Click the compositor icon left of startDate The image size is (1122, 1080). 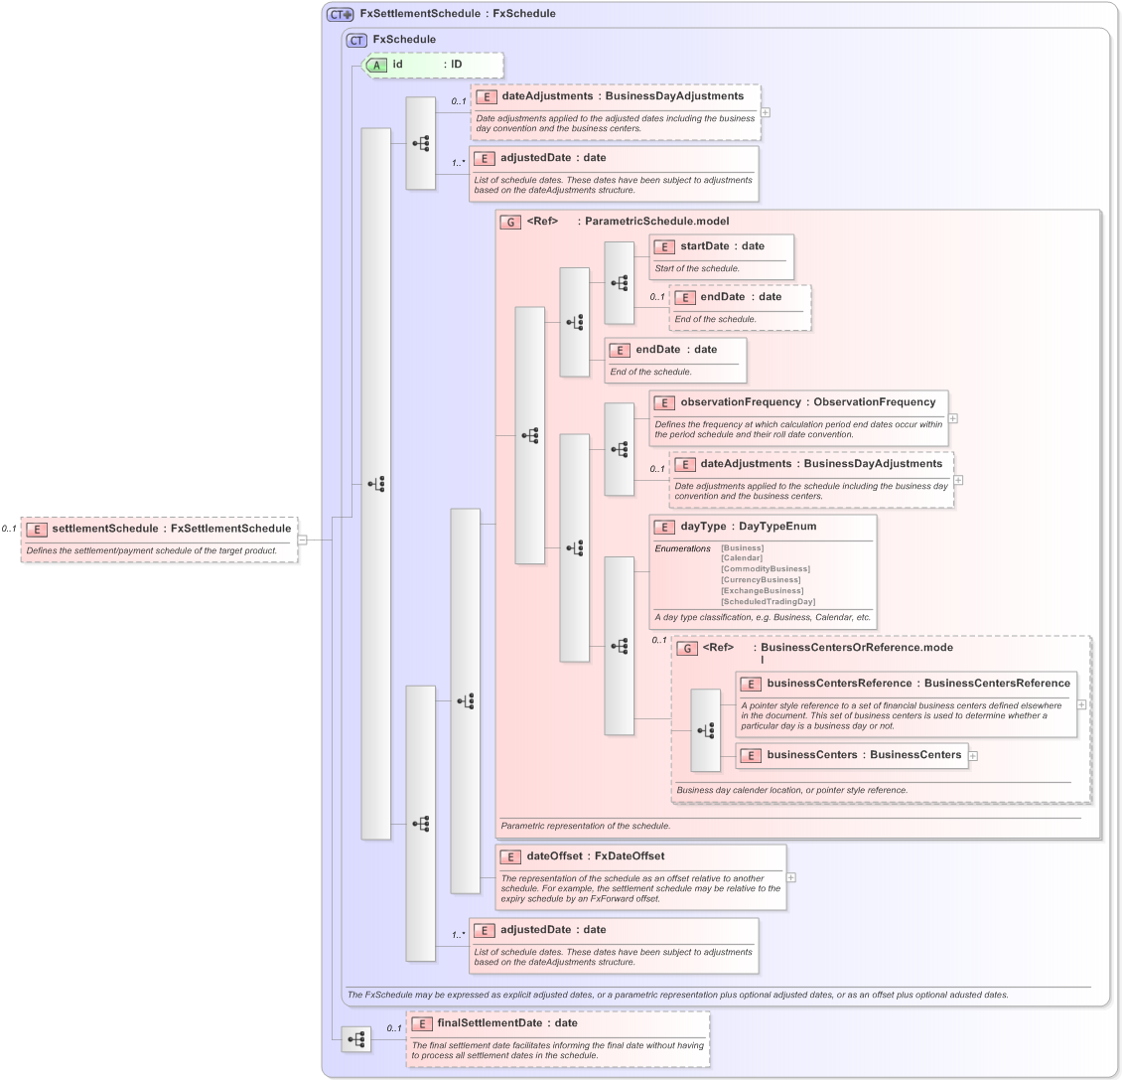click(x=619, y=283)
